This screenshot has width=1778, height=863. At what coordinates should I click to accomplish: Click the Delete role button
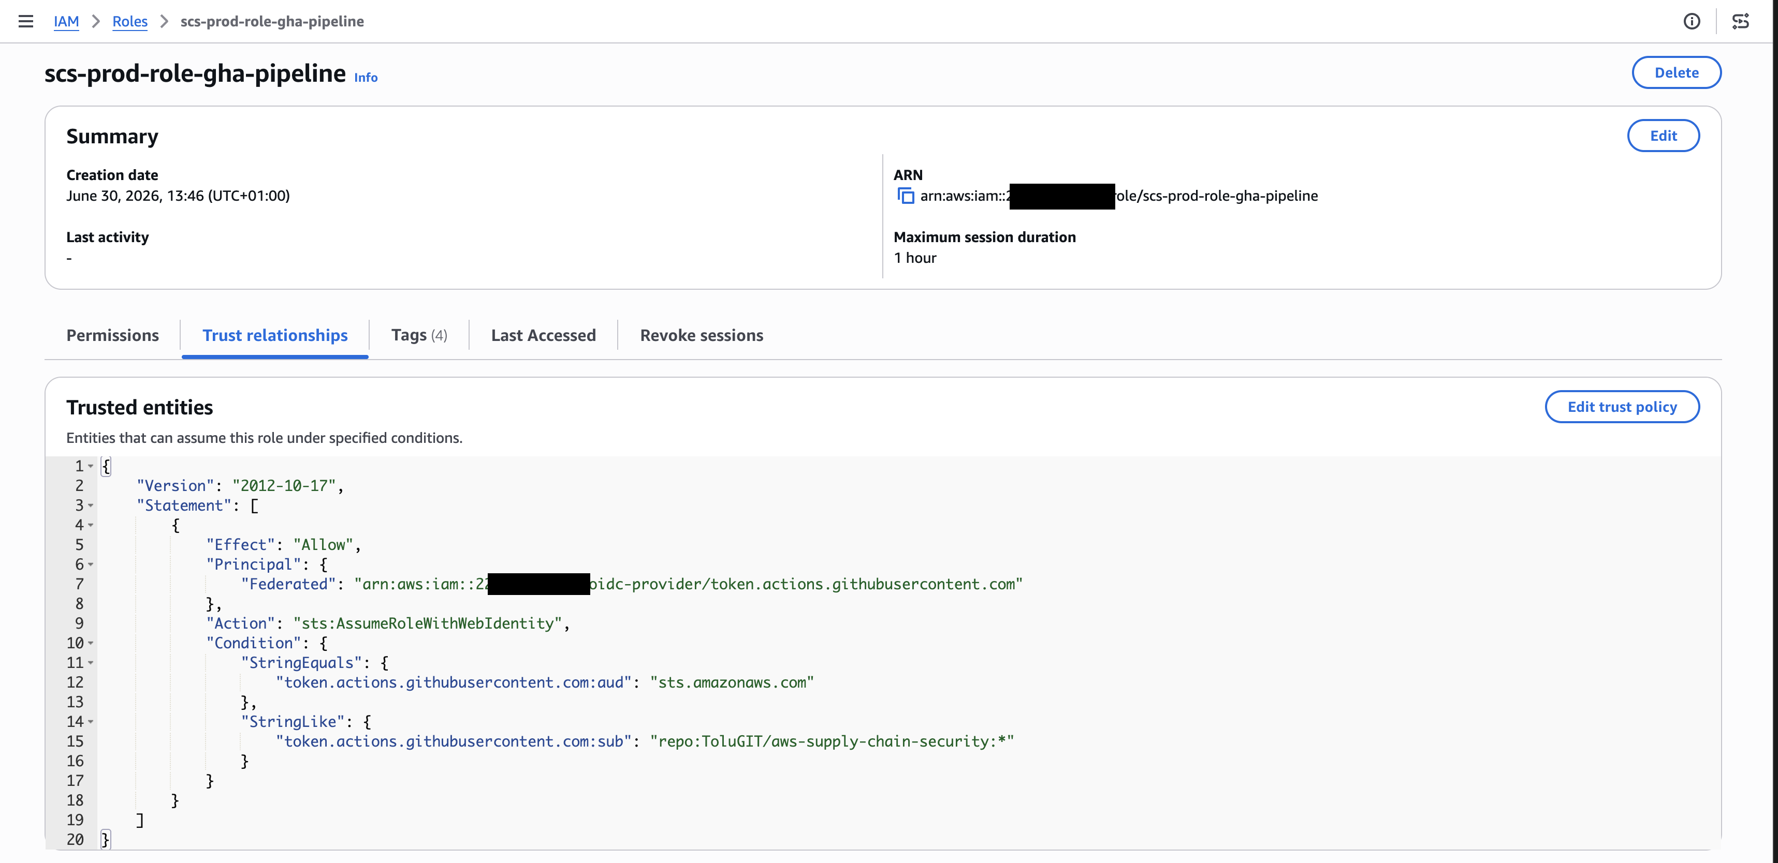(x=1676, y=72)
